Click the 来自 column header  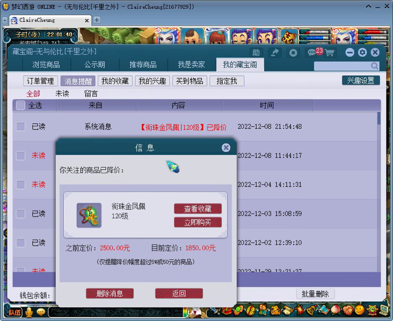point(96,105)
